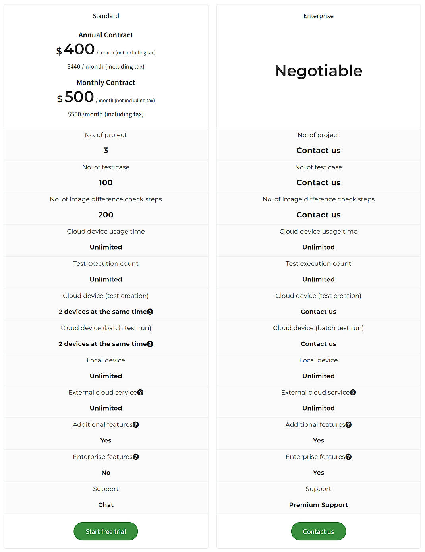Click Contact us in the No. of test case row
This screenshot has height=552, width=425.
(x=318, y=182)
